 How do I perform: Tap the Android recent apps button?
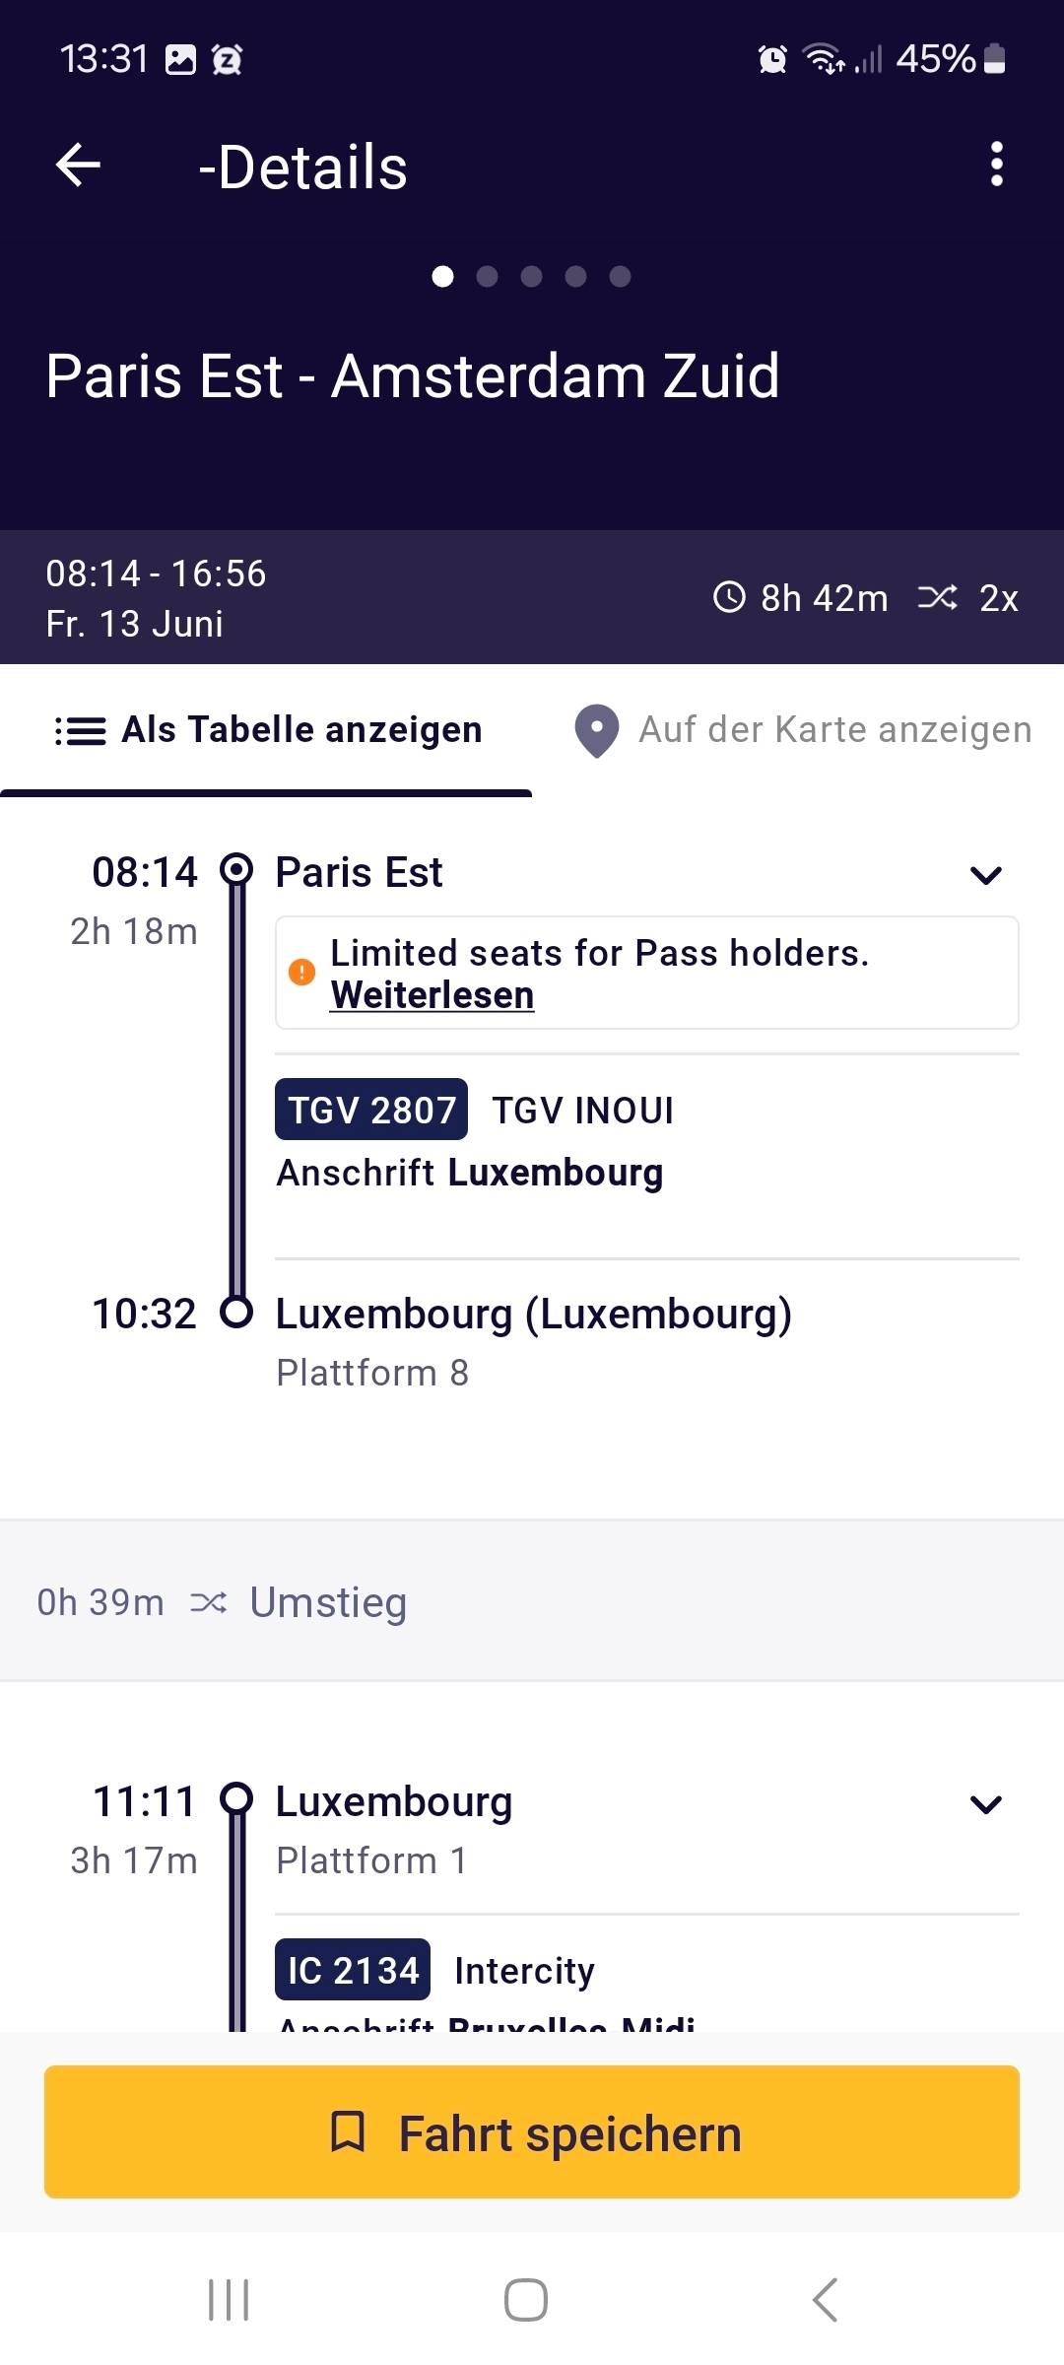[x=229, y=2300]
